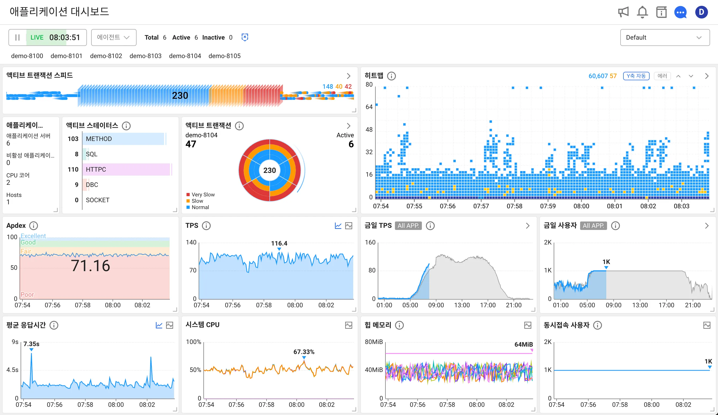Viewport: 718px width, 415px height.
Task: Open the 에이전트 dropdown
Action: 114,37
